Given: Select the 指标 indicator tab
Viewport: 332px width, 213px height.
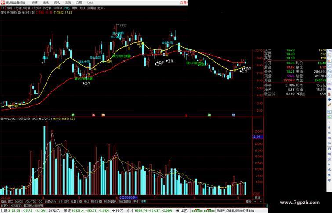Looking at the screenshot, I should [x=4, y=202].
